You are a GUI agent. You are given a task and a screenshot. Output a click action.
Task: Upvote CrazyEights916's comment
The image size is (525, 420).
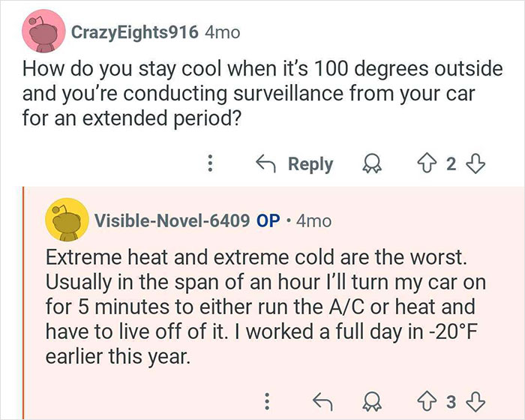427,163
